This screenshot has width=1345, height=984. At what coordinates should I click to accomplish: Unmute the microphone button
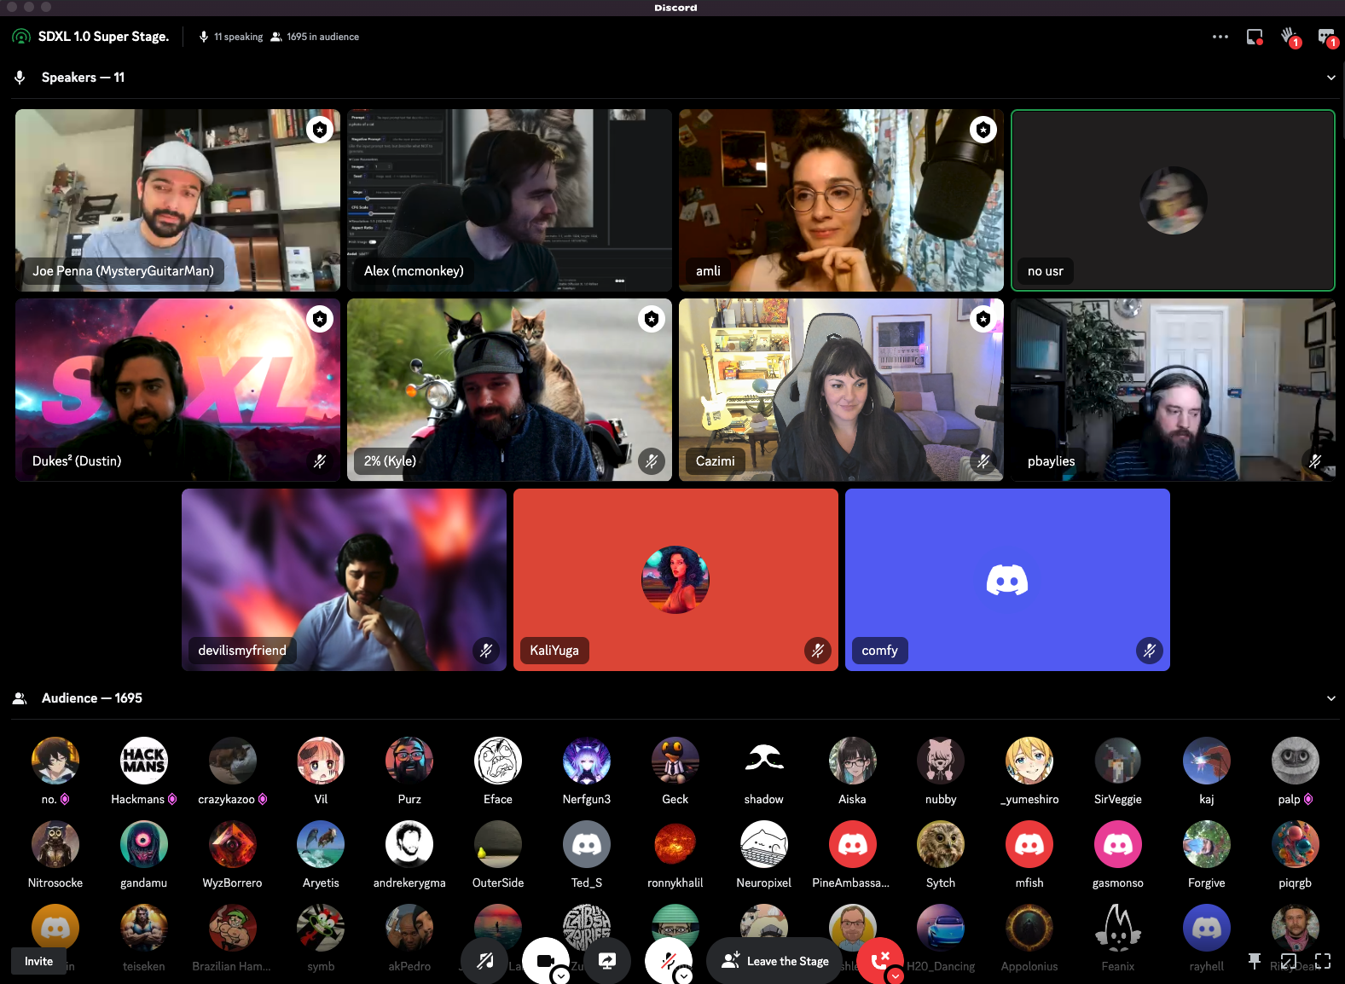[669, 961]
